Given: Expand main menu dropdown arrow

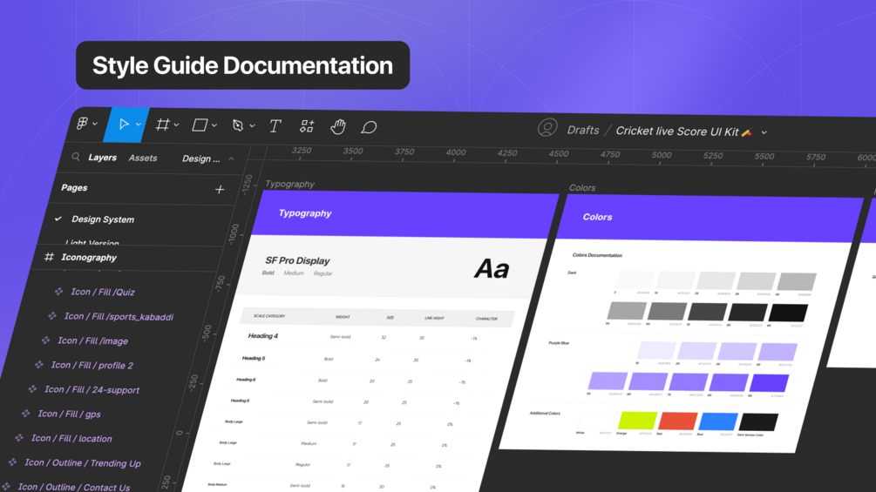Looking at the screenshot, I should tap(96, 124).
